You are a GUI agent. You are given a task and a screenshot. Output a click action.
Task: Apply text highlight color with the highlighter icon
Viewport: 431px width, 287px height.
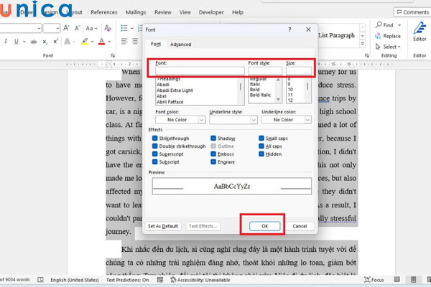pyautogui.click(x=85, y=42)
